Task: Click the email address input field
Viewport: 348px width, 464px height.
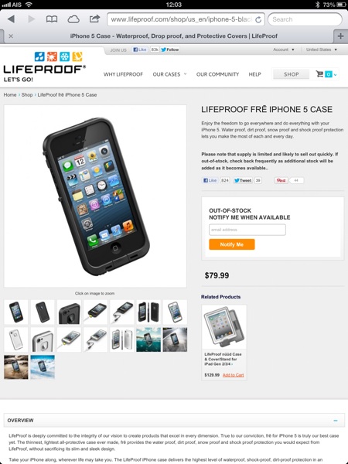Action: 247,230
